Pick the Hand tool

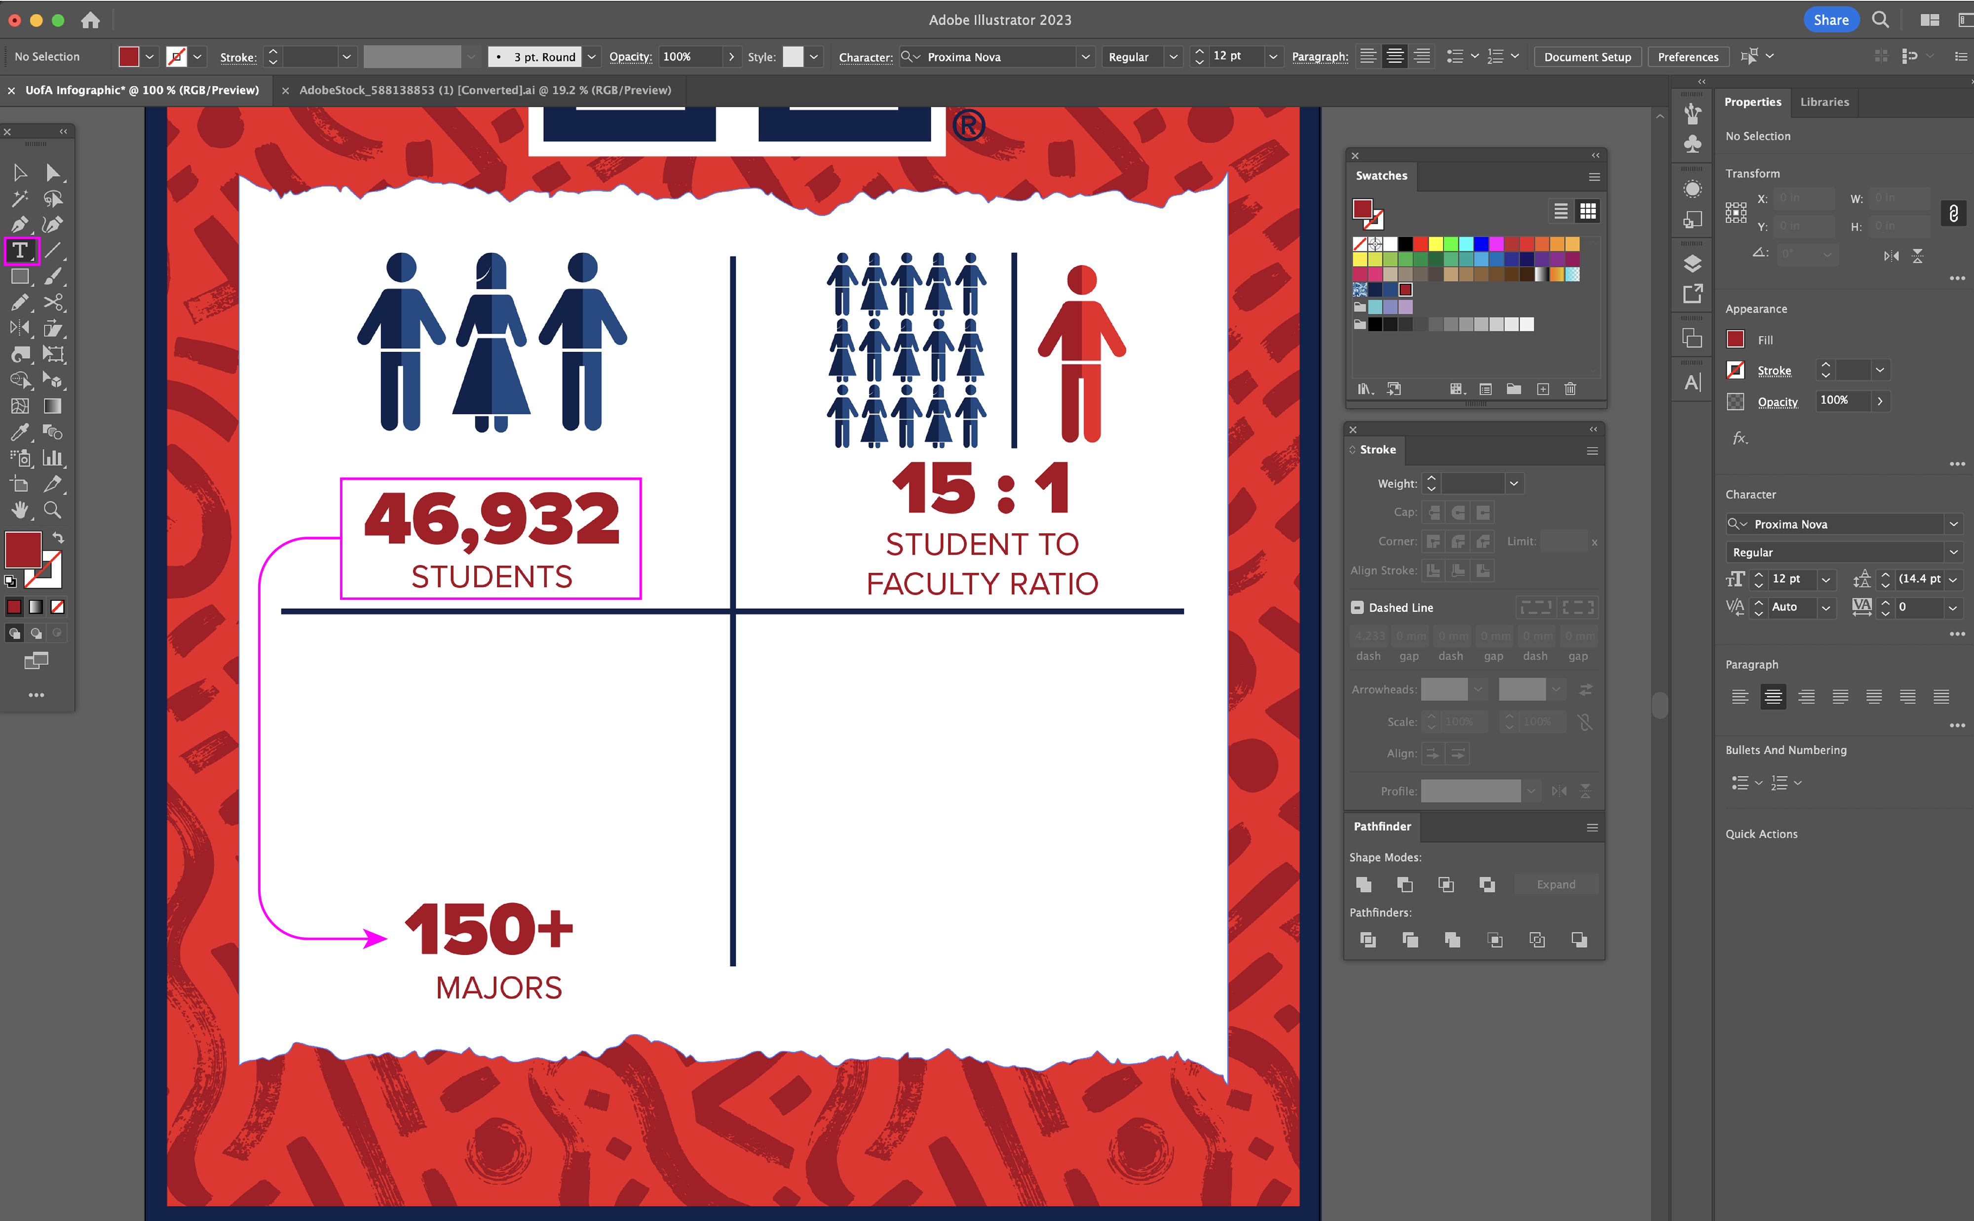click(20, 511)
